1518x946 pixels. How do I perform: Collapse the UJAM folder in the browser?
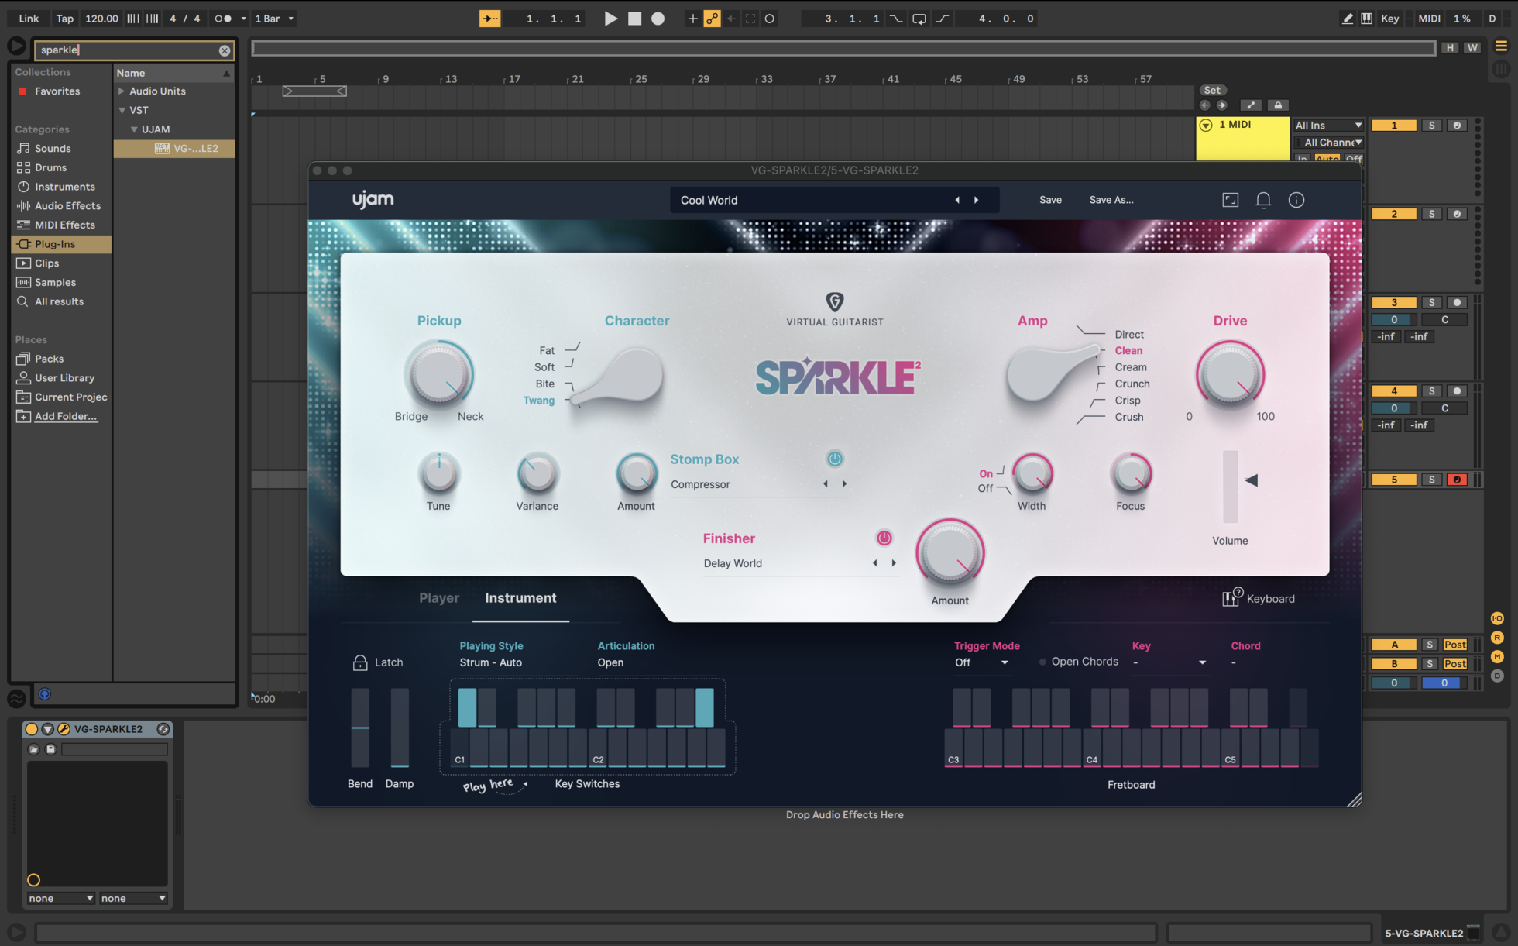(x=133, y=129)
